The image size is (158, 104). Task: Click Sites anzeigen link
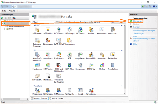139,33
